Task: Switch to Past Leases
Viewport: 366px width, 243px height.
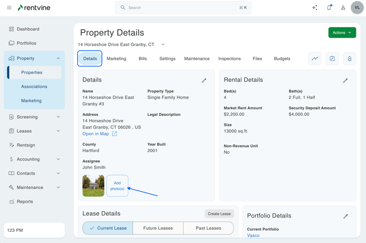Action: (208, 228)
